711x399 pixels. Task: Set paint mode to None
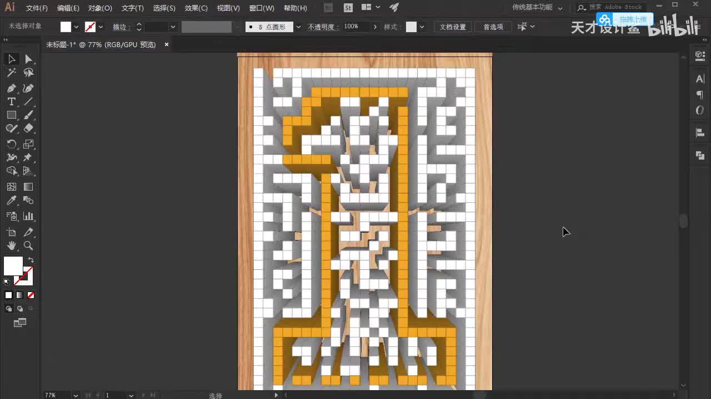[x=31, y=295]
